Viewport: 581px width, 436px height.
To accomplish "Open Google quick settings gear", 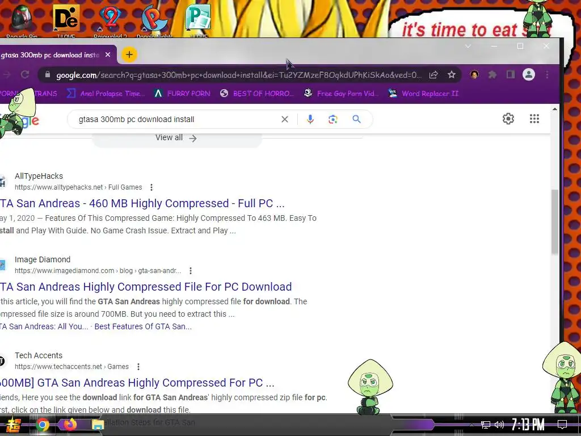I will (508, 119).
